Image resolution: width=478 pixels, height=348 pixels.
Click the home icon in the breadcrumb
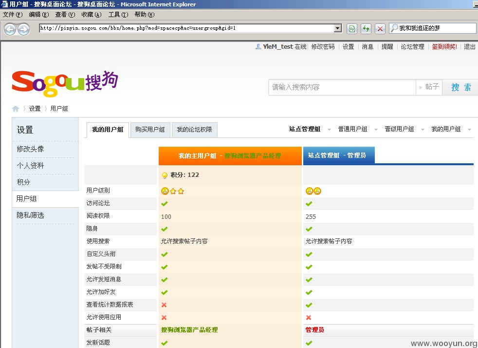coord(16,109)
